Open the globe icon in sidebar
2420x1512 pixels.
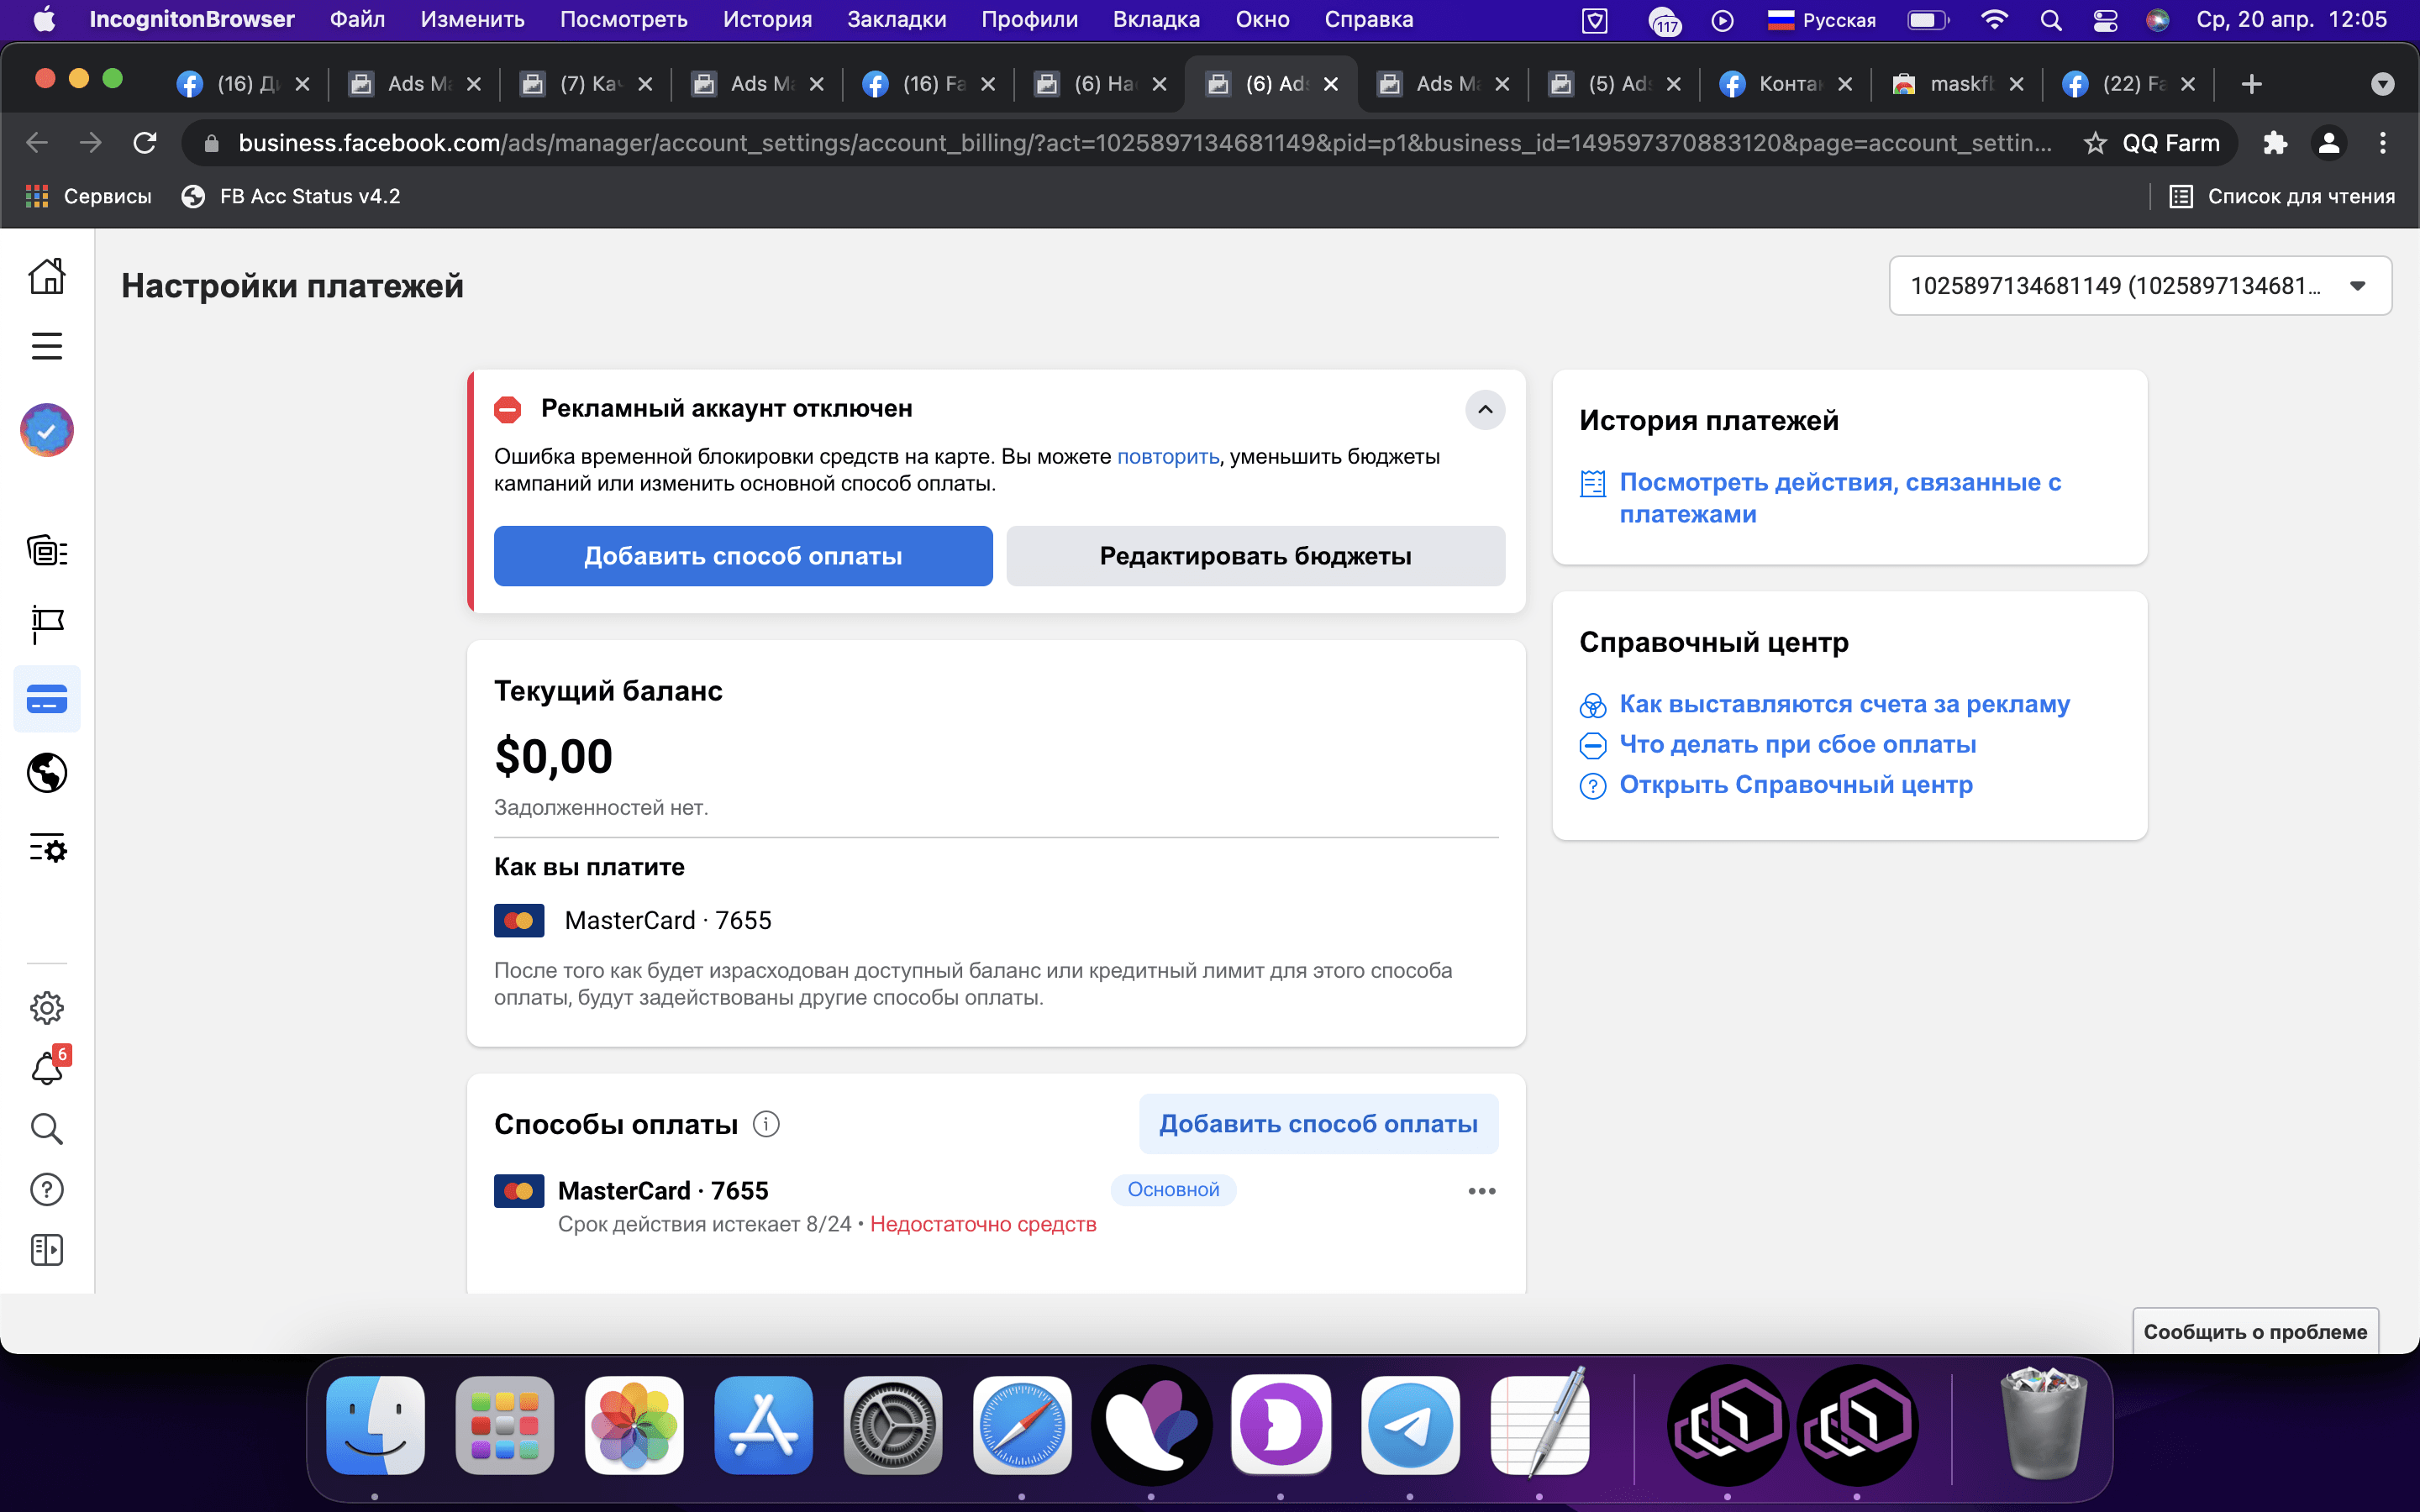[x=47, y=773]
